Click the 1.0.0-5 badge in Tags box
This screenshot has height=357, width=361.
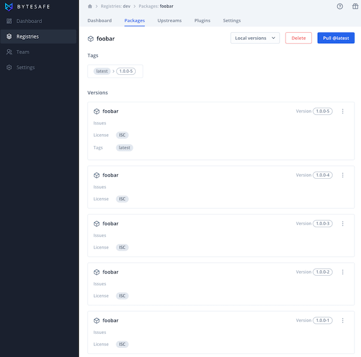(126, 71)
